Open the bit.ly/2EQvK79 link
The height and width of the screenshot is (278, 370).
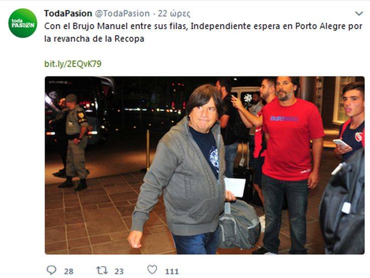[73, 64]
